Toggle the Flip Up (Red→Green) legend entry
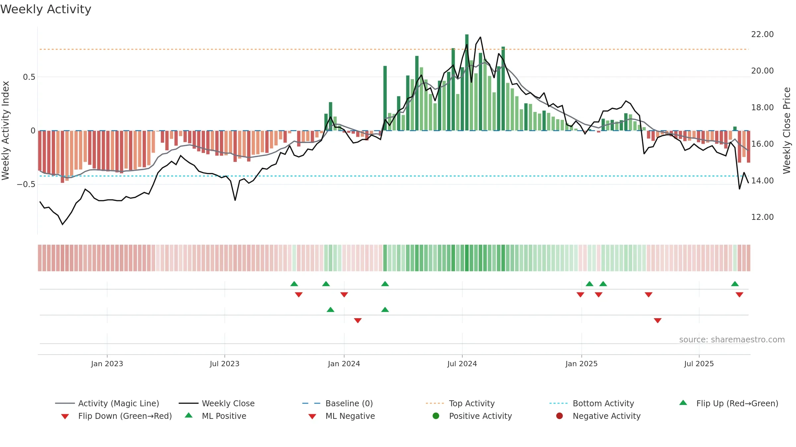 click(x=728, y=403)
